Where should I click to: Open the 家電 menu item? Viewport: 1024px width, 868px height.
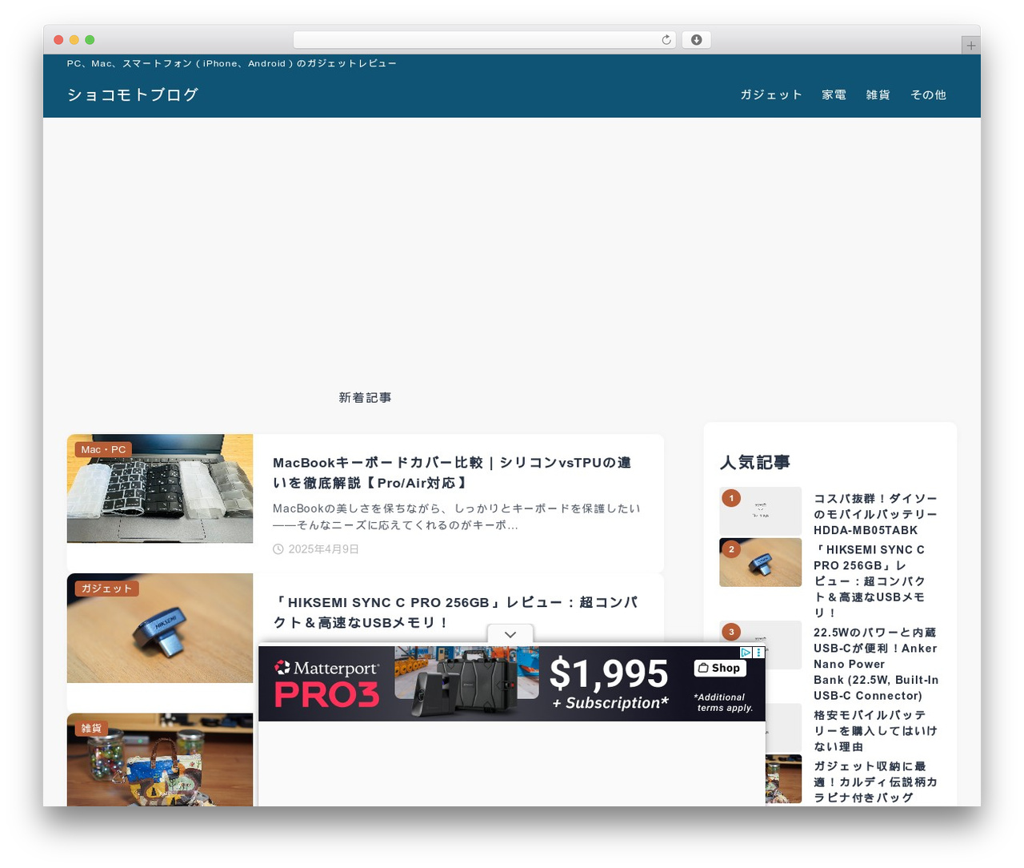(834, 94)
